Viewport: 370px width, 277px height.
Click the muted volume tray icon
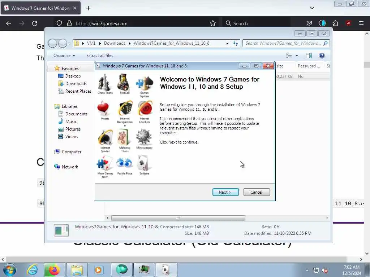(x=325, y=271)
